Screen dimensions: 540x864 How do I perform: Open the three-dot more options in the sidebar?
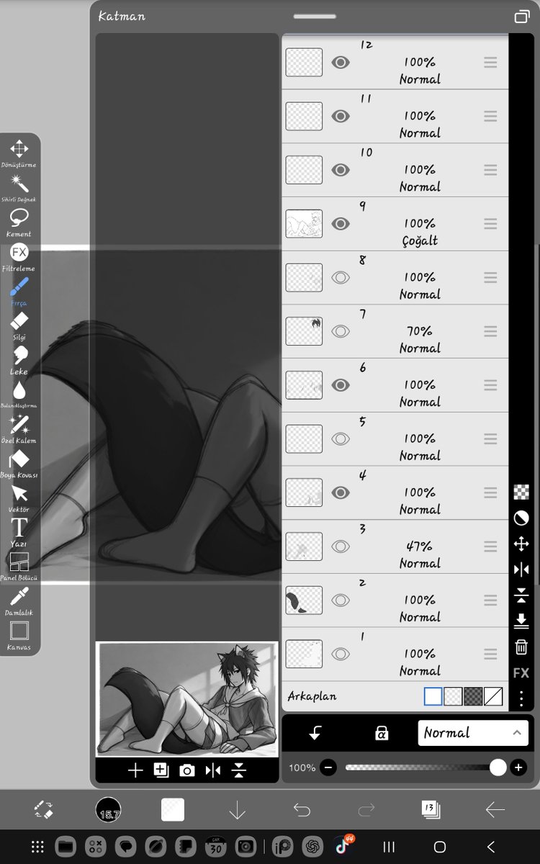[521, 698]
